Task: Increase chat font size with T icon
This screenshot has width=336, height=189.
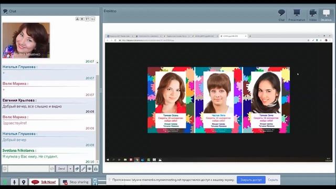Action: coord(87,19)
